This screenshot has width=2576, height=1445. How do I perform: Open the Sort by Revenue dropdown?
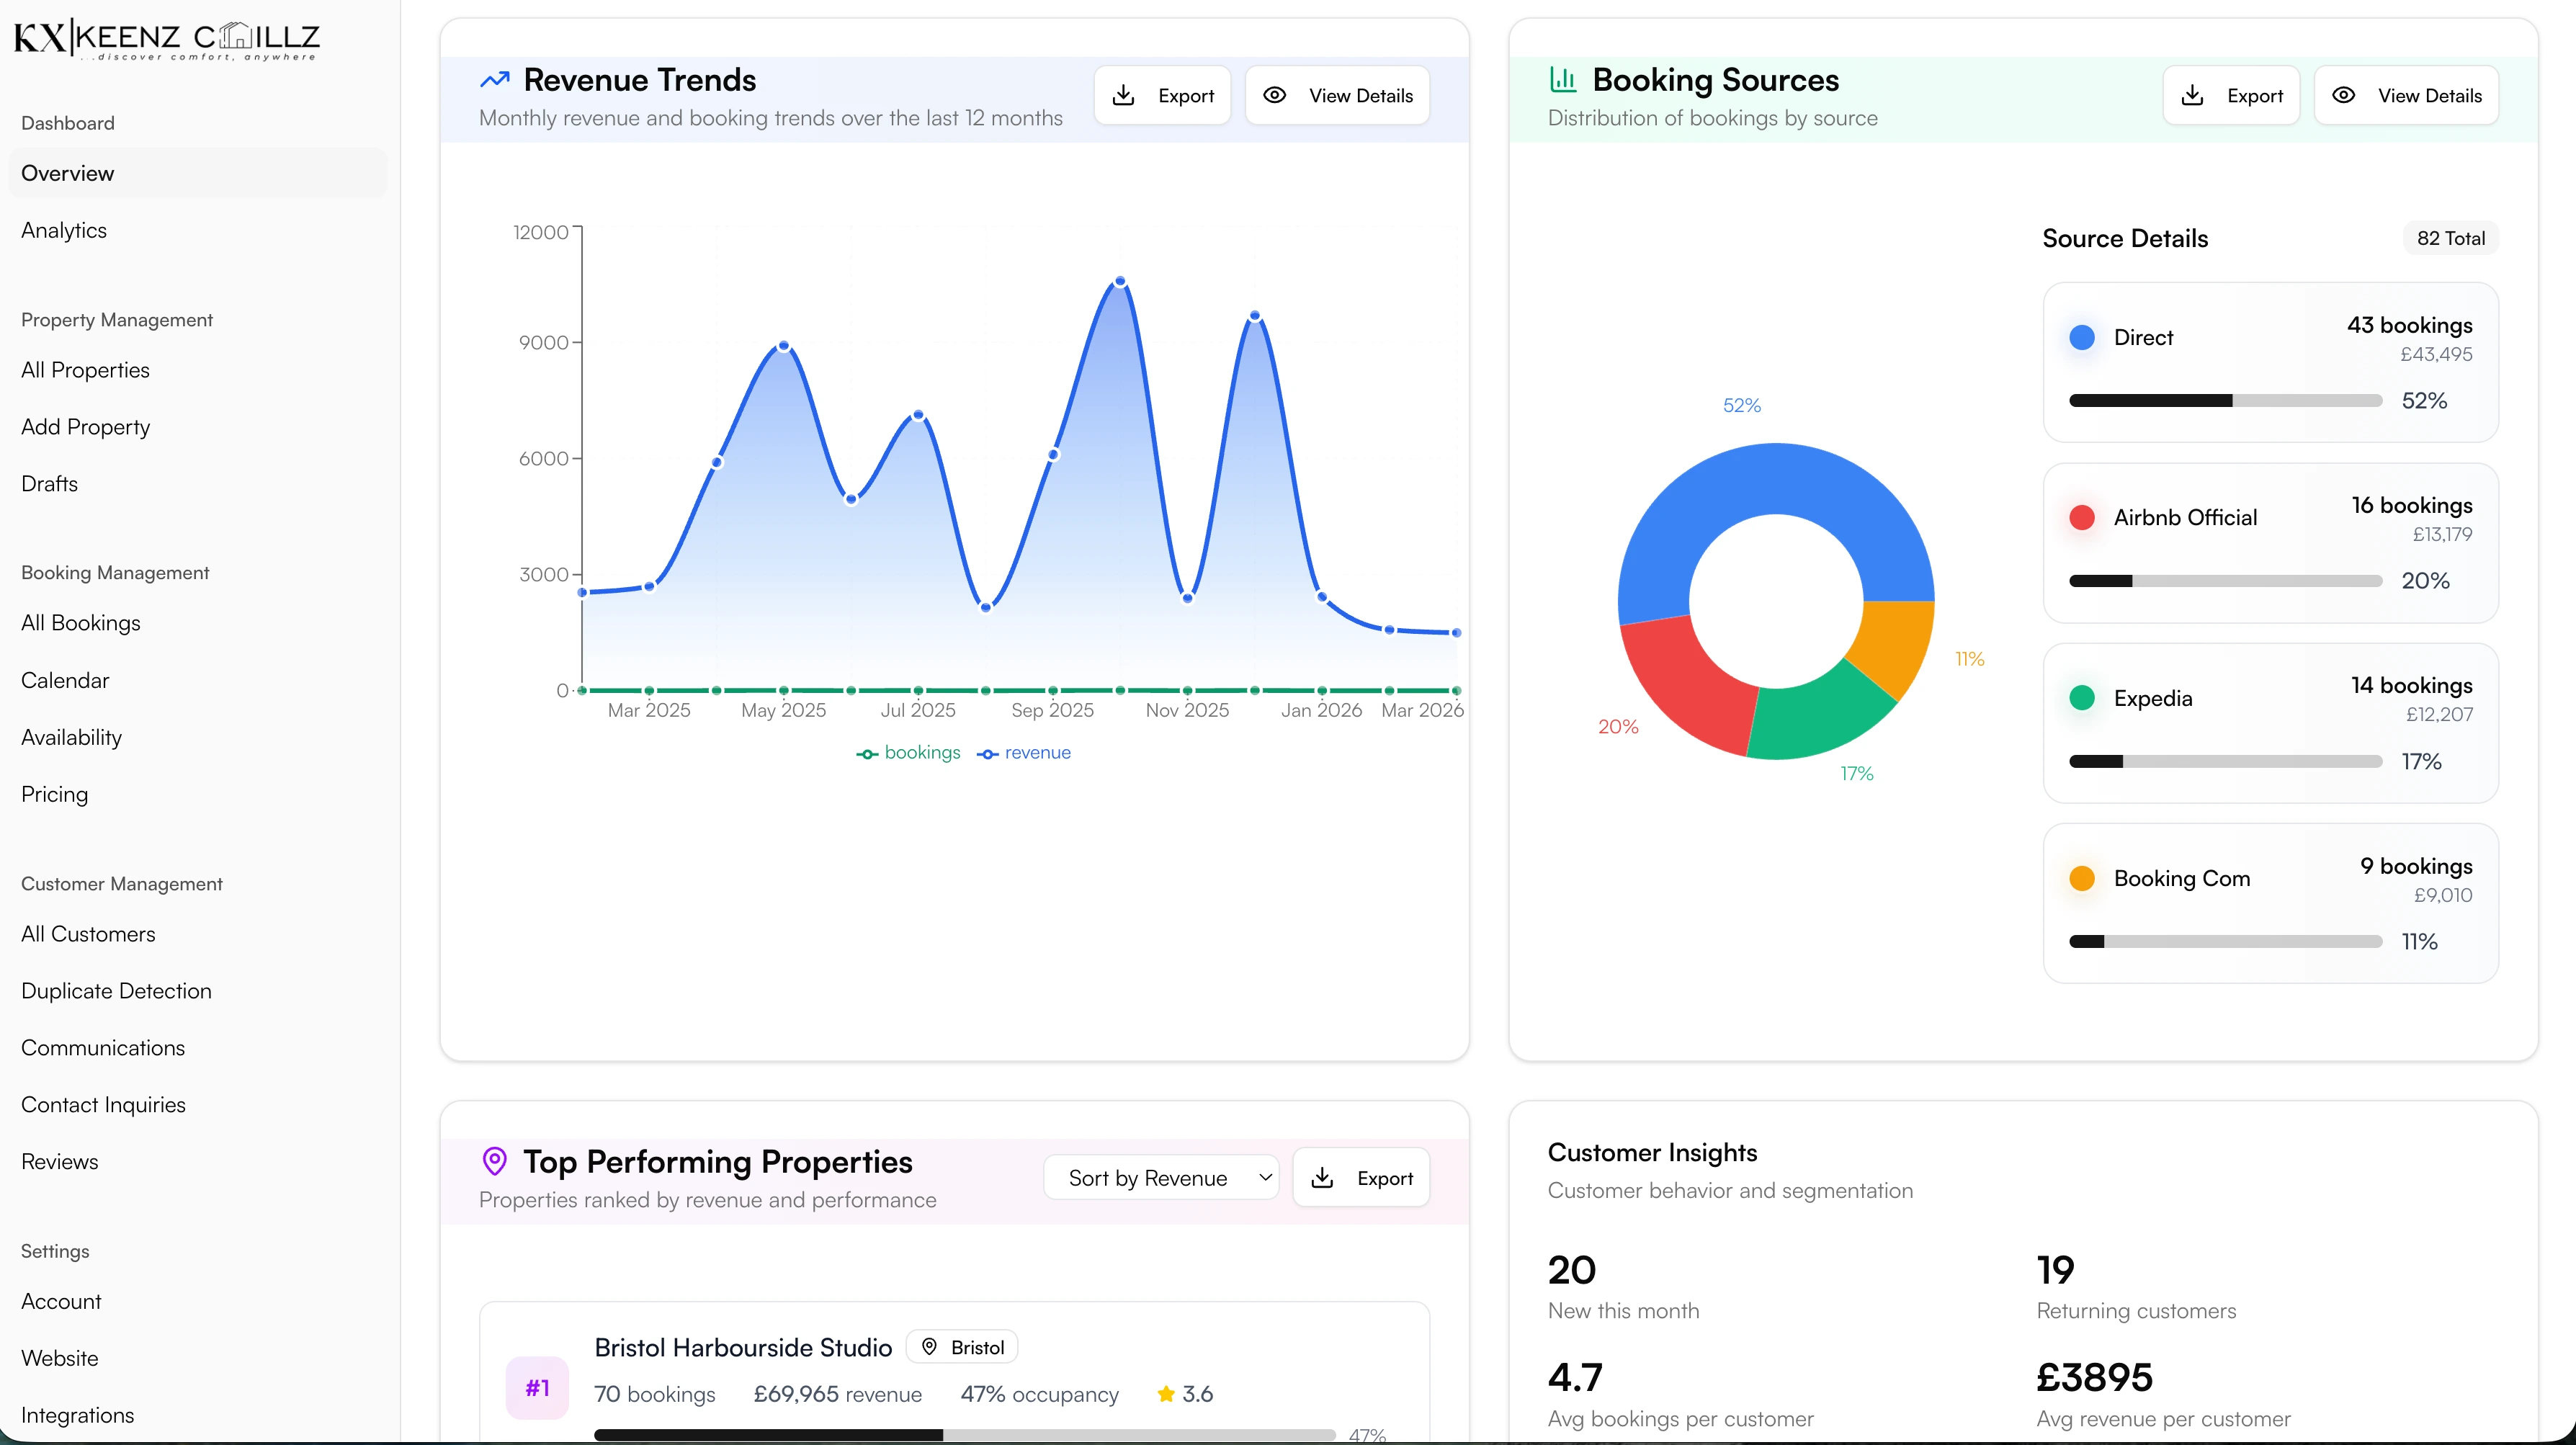pyautogui.click(x=1161, y=1178)
